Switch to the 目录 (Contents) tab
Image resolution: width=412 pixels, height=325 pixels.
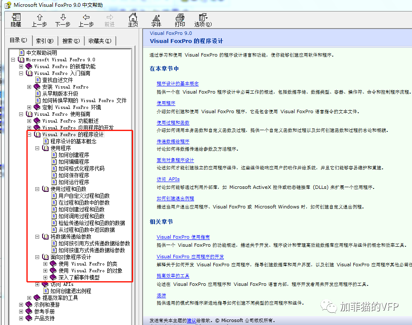(18, 40)
